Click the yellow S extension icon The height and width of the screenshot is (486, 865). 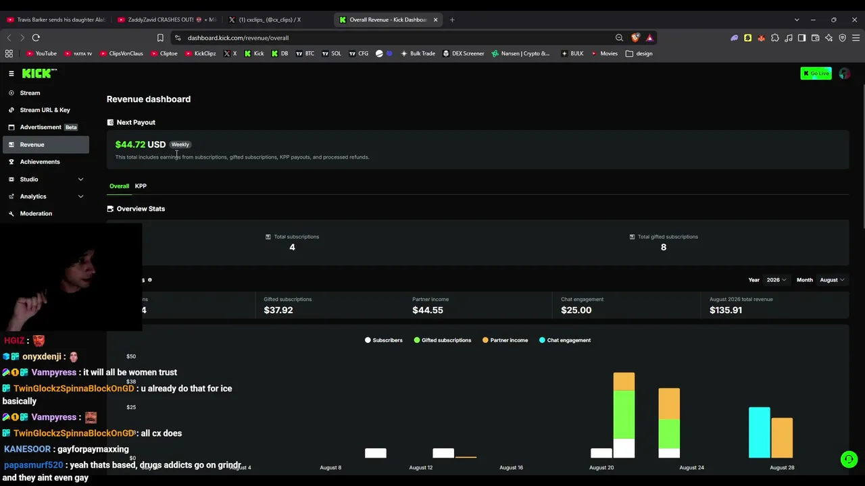[x=747, y=38]
